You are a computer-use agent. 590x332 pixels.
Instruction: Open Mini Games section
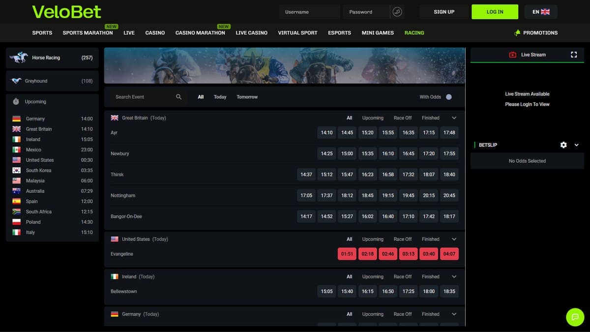[378, 33]
